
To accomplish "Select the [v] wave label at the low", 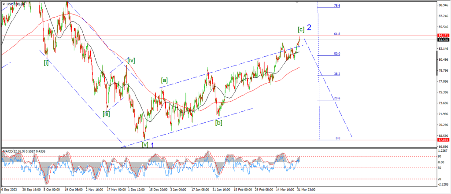I will 144,144.
